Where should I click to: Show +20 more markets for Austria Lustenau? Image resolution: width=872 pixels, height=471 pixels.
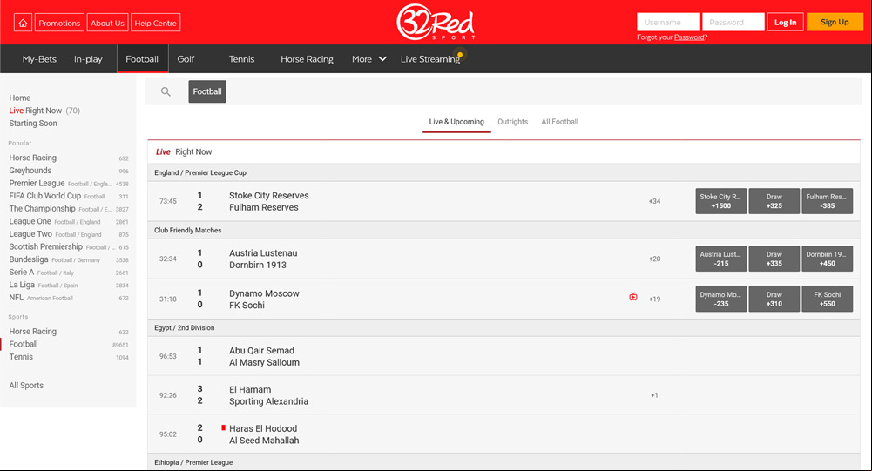pos(654,259)
